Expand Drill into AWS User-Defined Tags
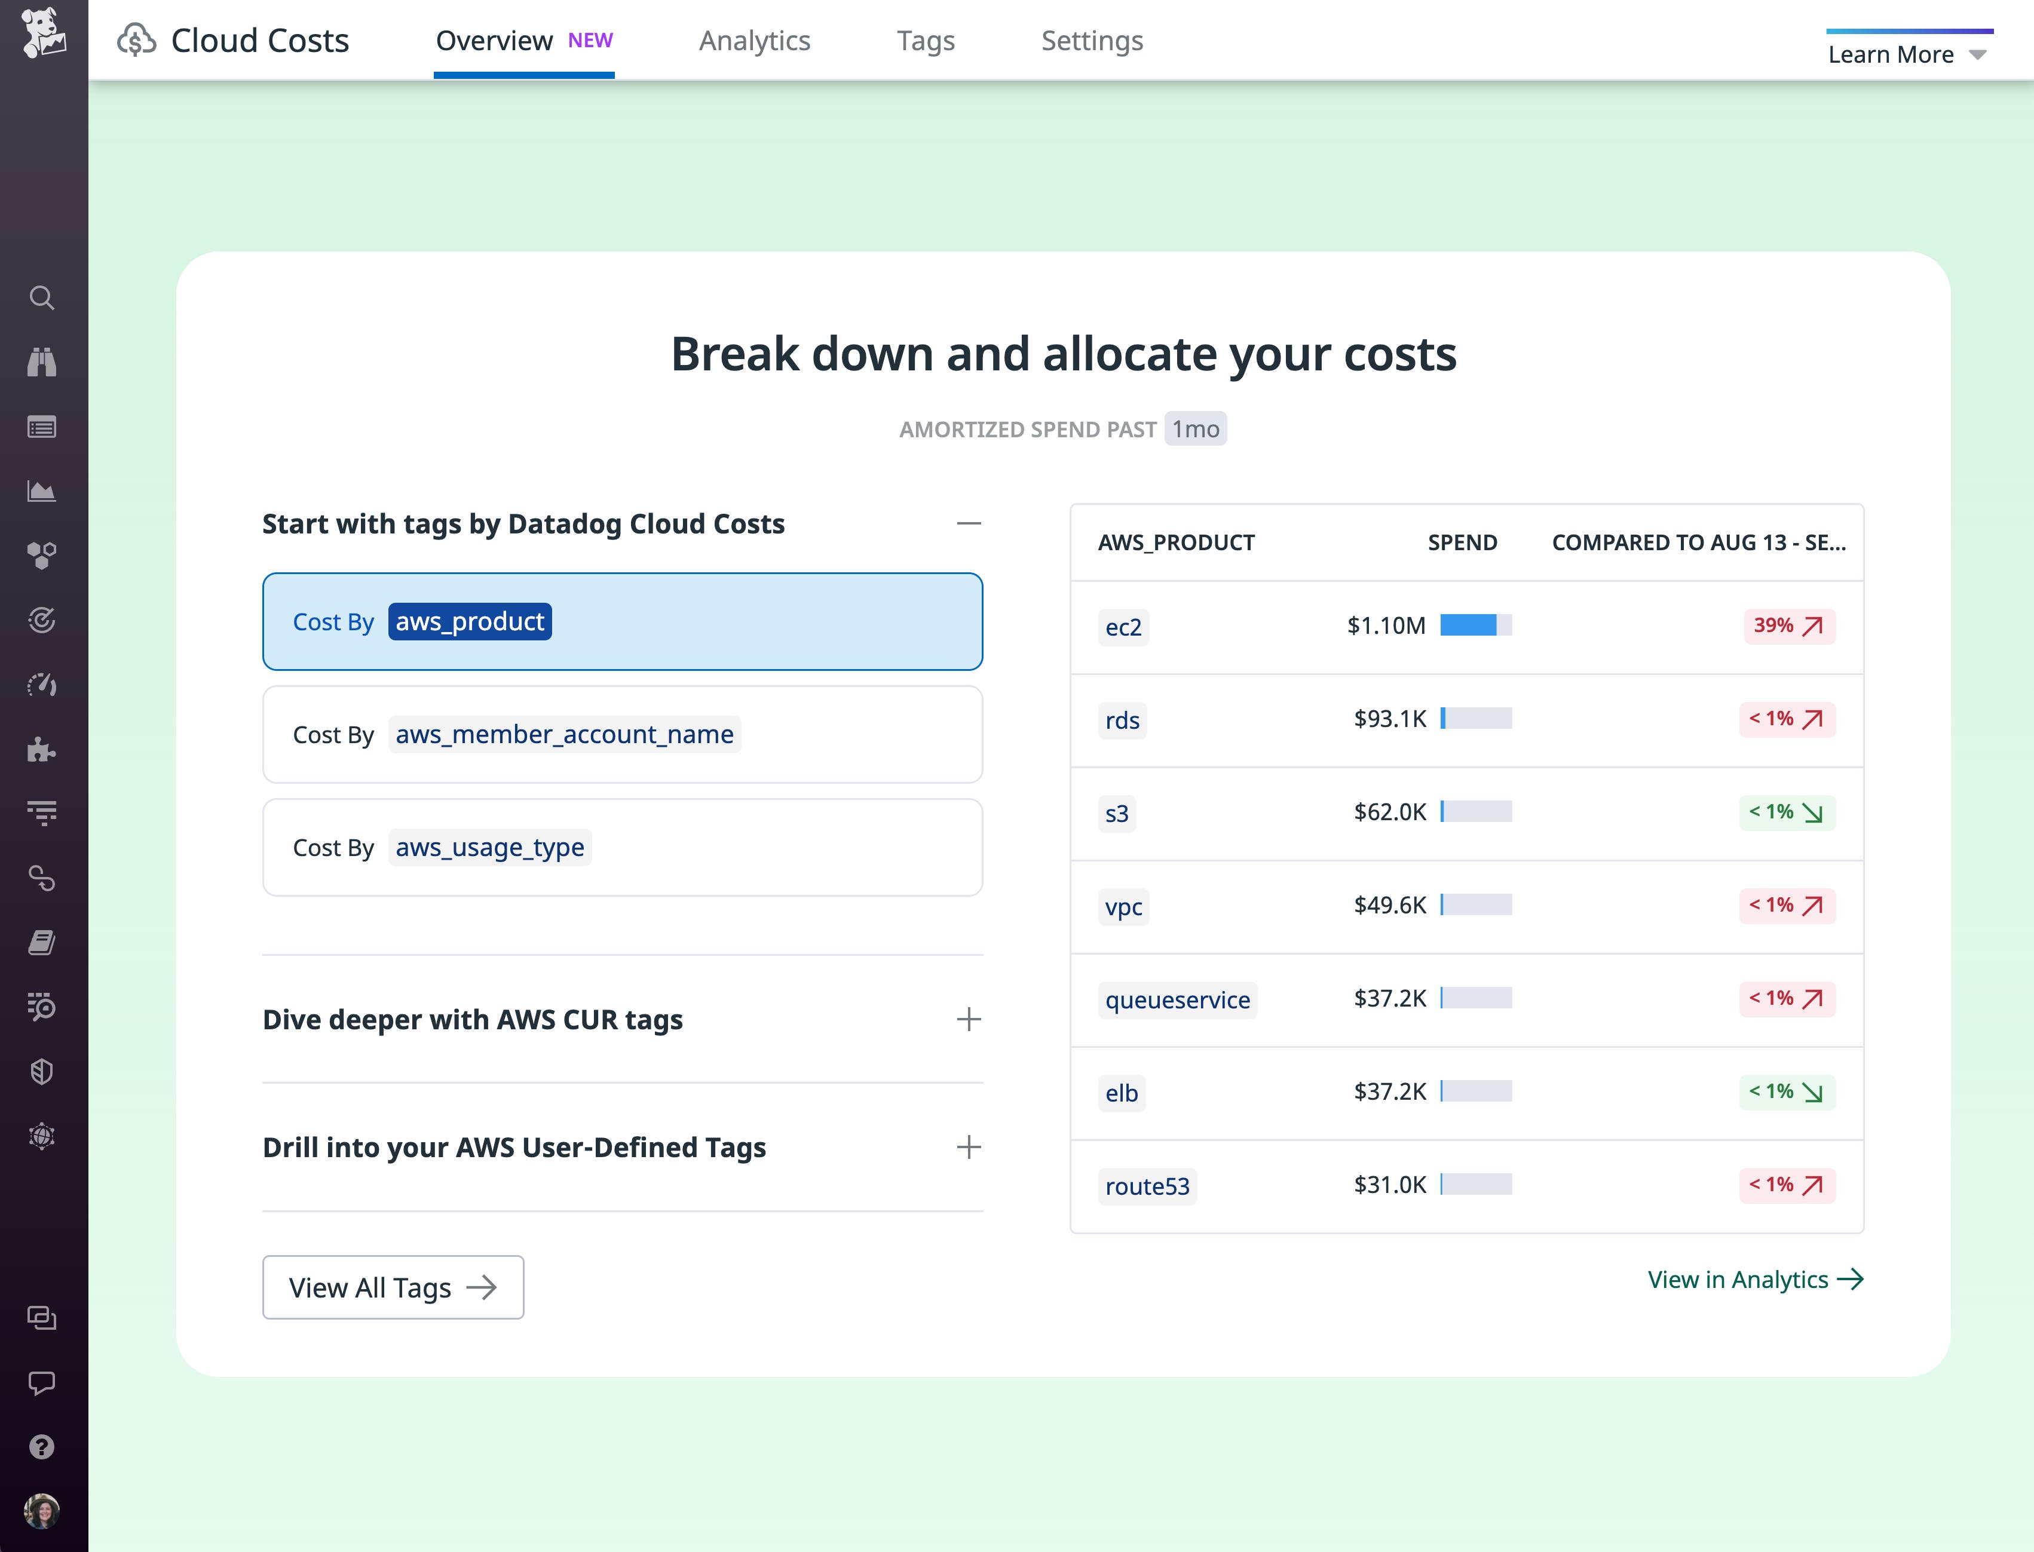The image size is (2034, 1552). 969,1148
